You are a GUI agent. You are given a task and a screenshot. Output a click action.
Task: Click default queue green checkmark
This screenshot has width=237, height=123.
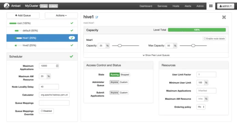[x=72, y=30]
